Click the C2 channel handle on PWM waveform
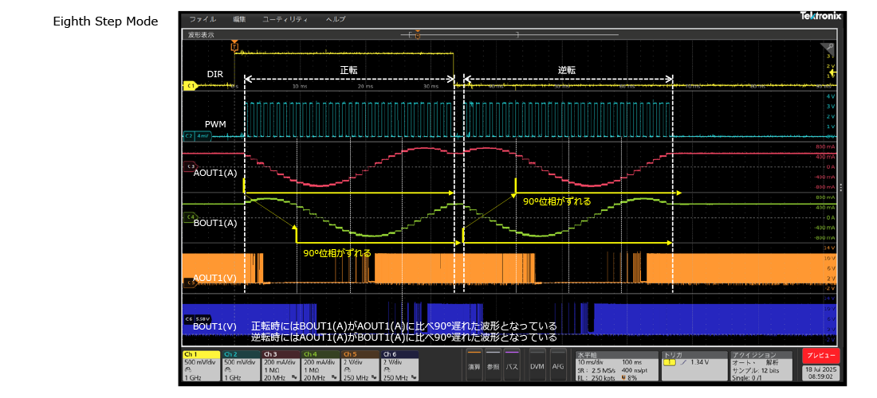877x398 pixels. pyautogui.click(x=190, y=136)
